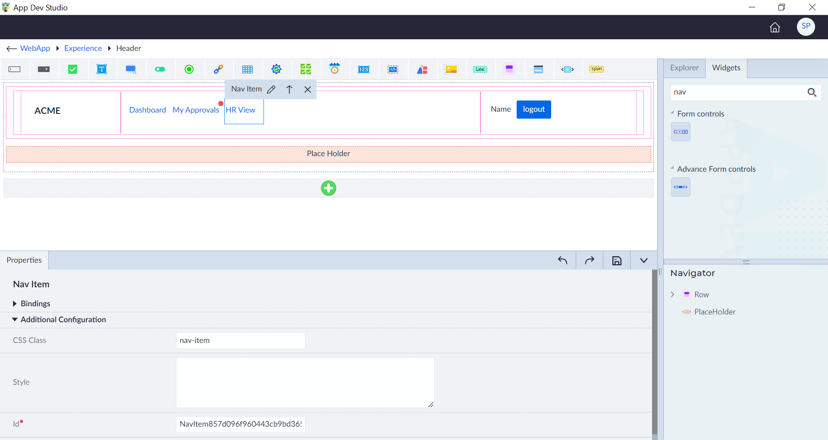Open the SP user profile avatar
Viewport: 828px width, 440px height.
(x=806, y=27)
